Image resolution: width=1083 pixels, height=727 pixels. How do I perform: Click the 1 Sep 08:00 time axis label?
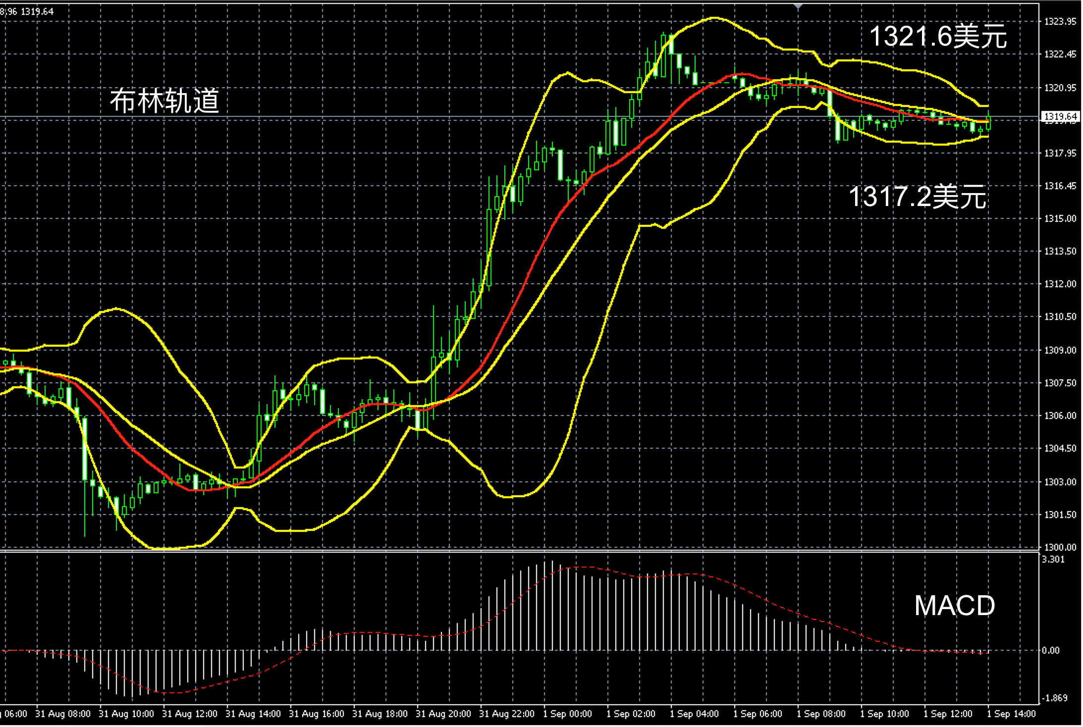[x=821, y=714]
